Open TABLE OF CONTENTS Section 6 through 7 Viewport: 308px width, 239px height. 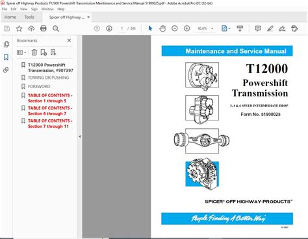coord(50,111)
